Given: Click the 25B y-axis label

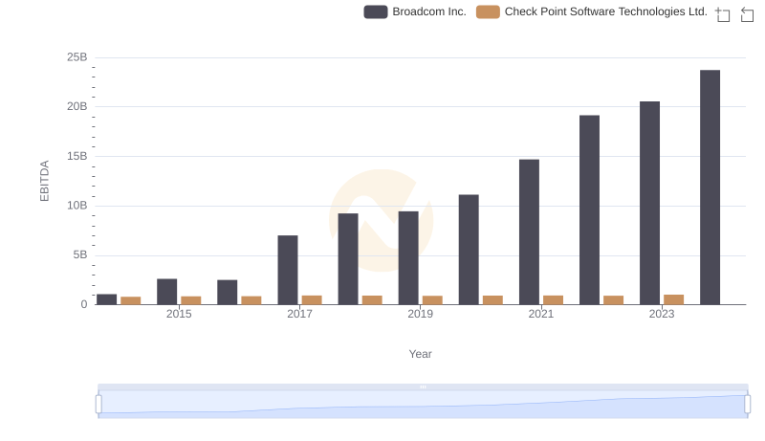Looking at the screenshot, I should tap(77, 57).
